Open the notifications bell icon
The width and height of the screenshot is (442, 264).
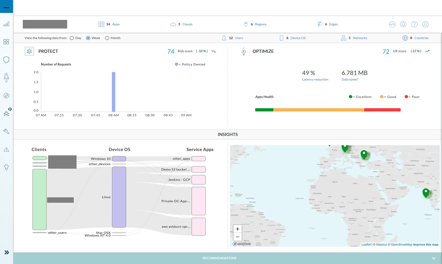coord(403,24)
